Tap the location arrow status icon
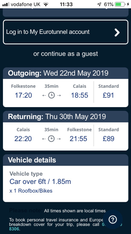Image resolution: width=131 pixels, height=234 pixels. (x=99, y=4)
